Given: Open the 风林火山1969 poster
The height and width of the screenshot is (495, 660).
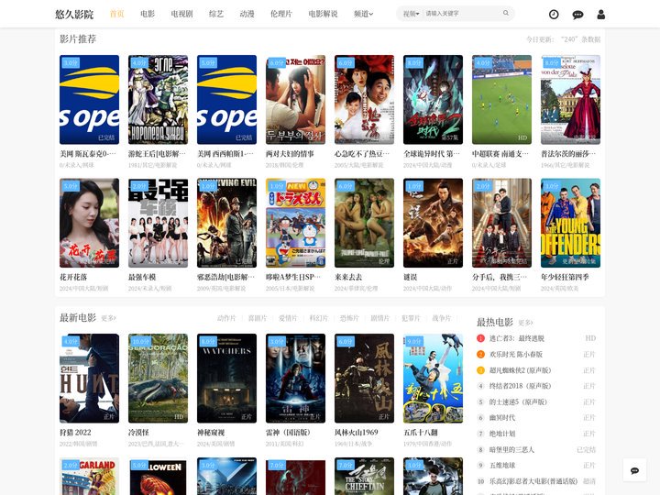Looking at the screenshot, I should [x=364, y=379].
